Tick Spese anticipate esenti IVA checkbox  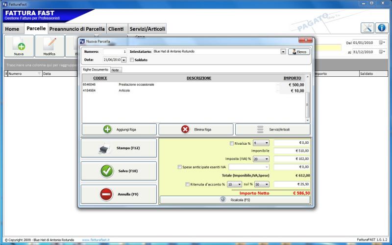(180, 167)
